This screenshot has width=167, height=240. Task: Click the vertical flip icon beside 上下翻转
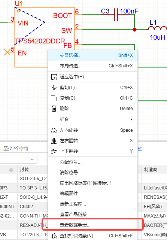click(x=54, y=151)
